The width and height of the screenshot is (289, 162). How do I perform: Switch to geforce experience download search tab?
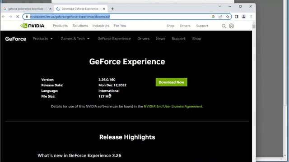tap(27, 9)
